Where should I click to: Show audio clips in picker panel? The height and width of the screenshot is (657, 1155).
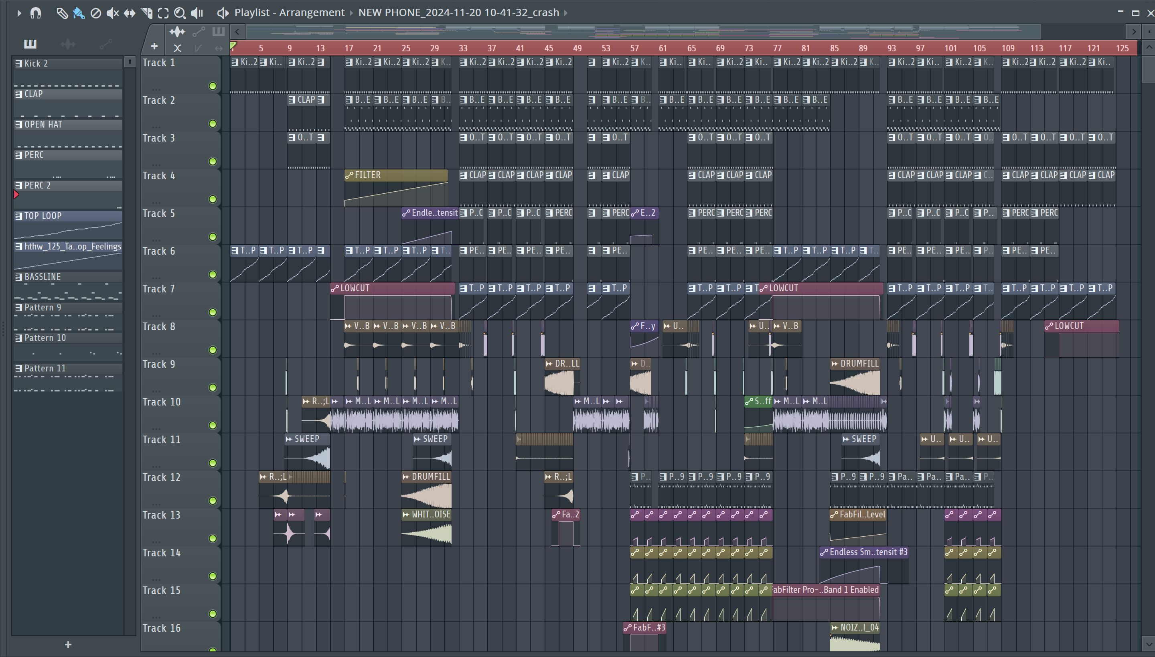[x=68, y=44]
